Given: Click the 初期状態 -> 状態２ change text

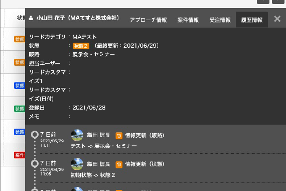Looking at the screenshot, I should [x=93, y=175].
